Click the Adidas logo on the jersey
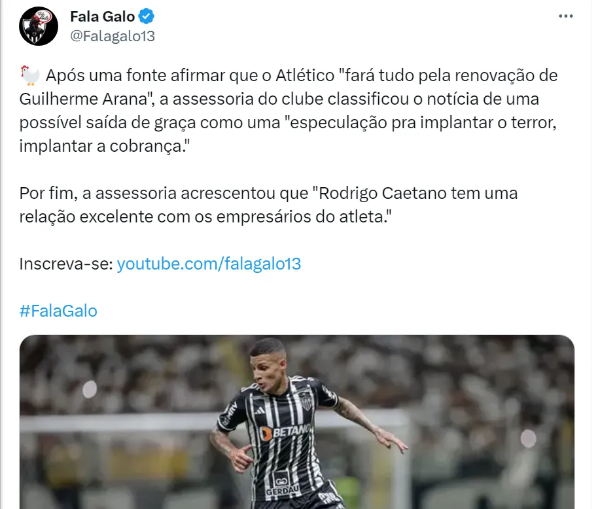 click(260, 410)
